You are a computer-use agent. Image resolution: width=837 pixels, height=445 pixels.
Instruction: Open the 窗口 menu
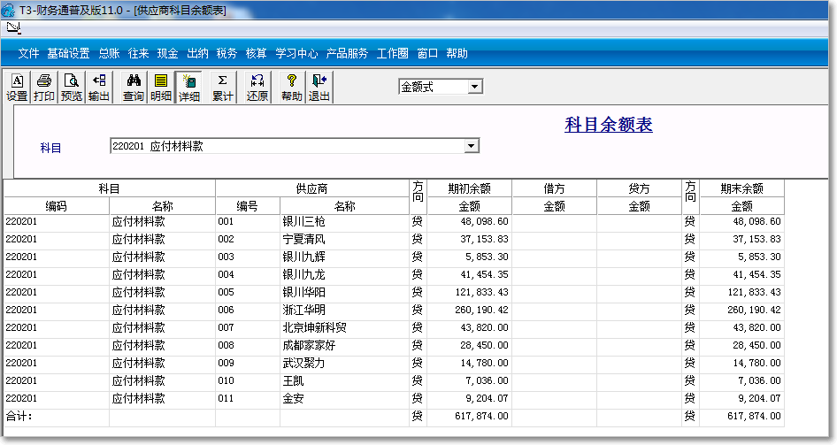pos(427,53)
